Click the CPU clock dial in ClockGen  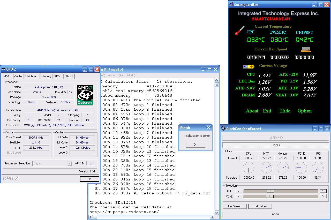(x=249, y=168)
